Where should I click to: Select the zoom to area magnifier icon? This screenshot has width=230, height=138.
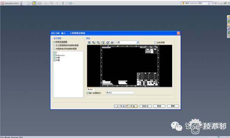[98, 42]
